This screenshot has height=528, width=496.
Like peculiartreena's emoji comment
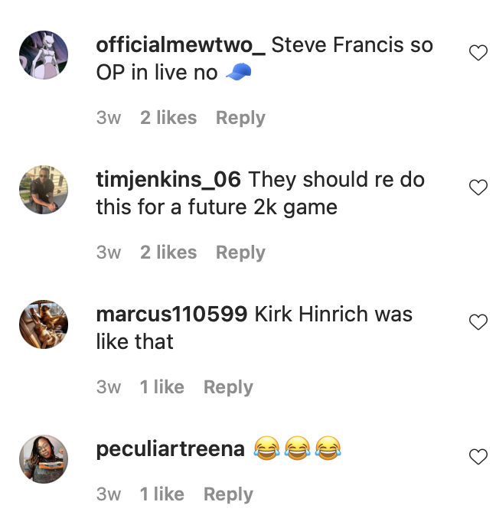(x=478, y=457)
